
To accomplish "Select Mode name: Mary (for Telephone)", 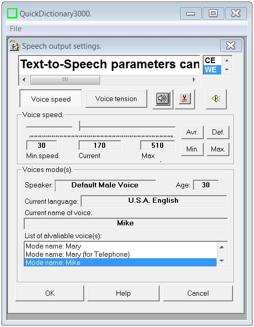I will point(120,254).
